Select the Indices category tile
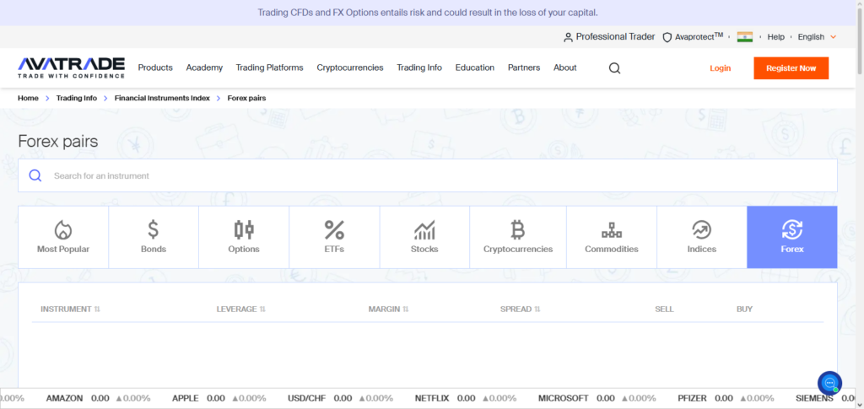 (701, 237)
